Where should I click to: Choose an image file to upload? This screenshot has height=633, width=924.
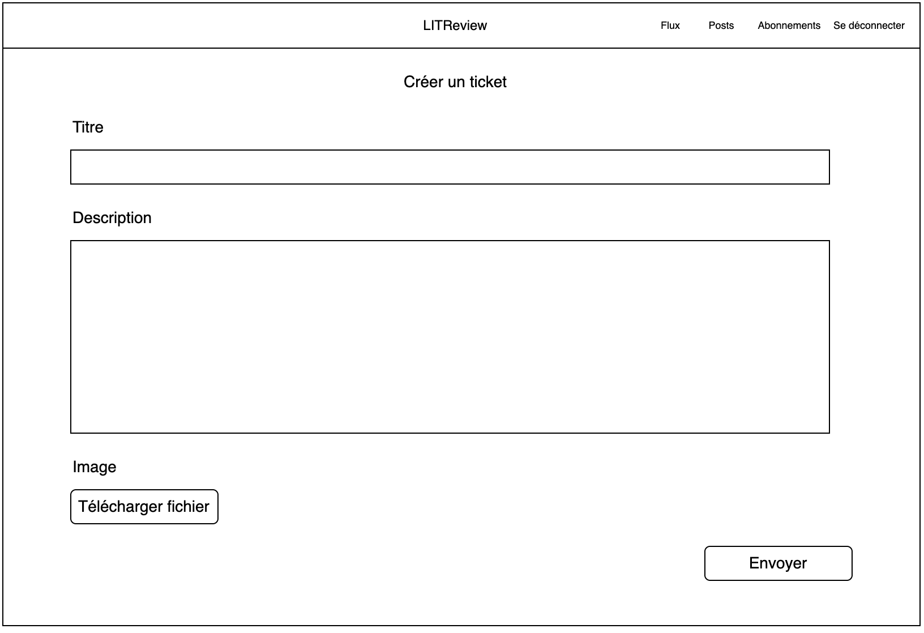144,507
